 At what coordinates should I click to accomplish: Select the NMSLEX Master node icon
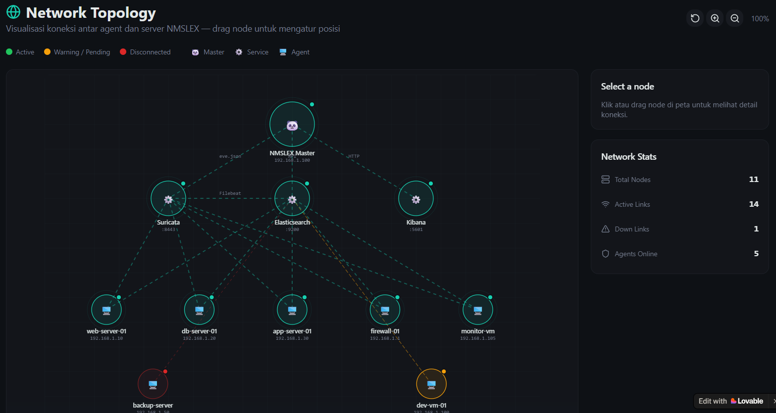[x=292, y=124]
